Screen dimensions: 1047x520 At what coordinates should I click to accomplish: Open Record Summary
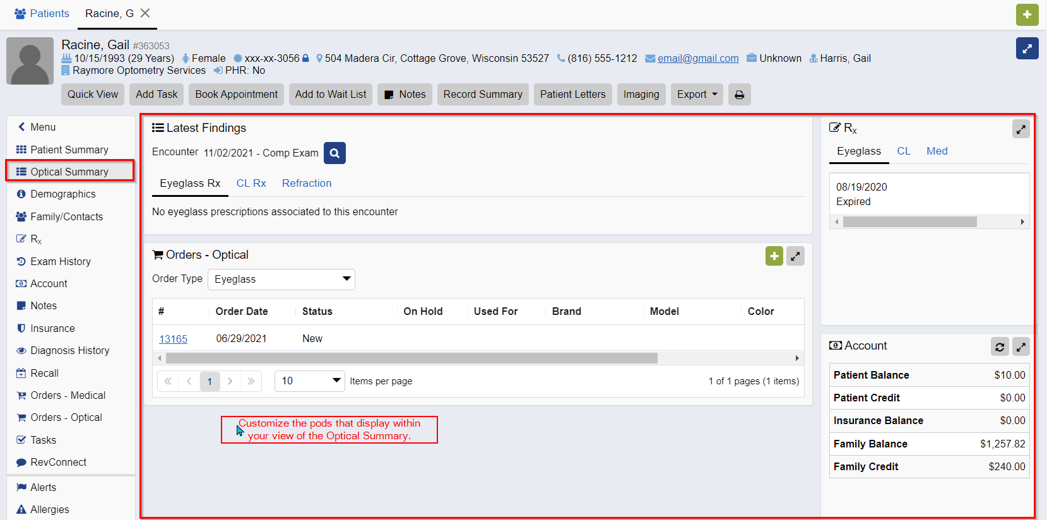483,95
